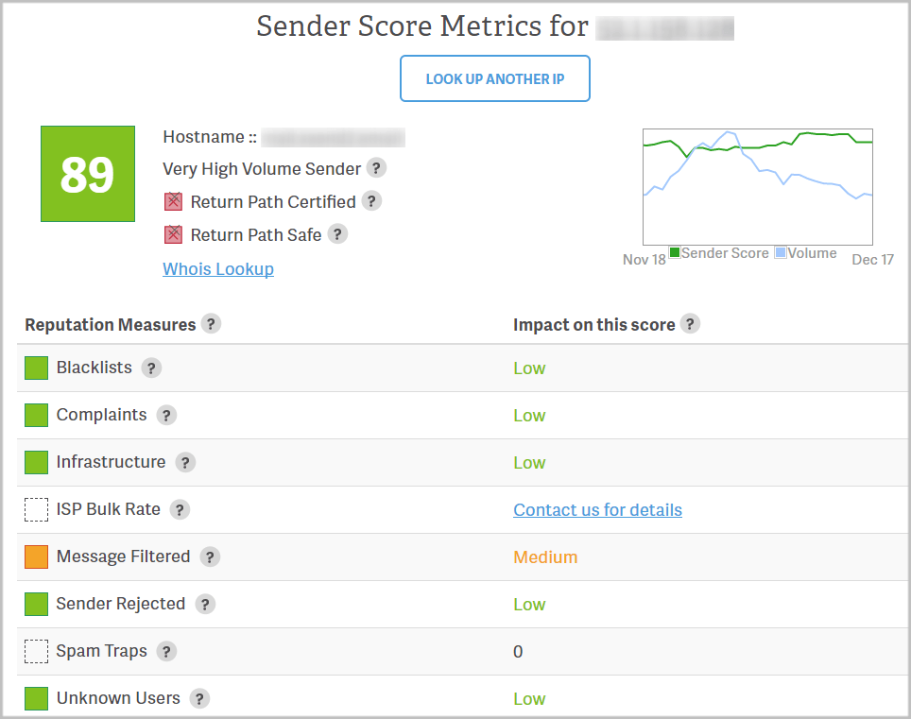Screen dimensions: 911x719
Task: Follow the Contact us for details link
Action: [597, 509]
